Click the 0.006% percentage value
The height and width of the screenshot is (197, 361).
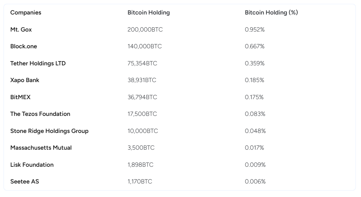(255, 181)
